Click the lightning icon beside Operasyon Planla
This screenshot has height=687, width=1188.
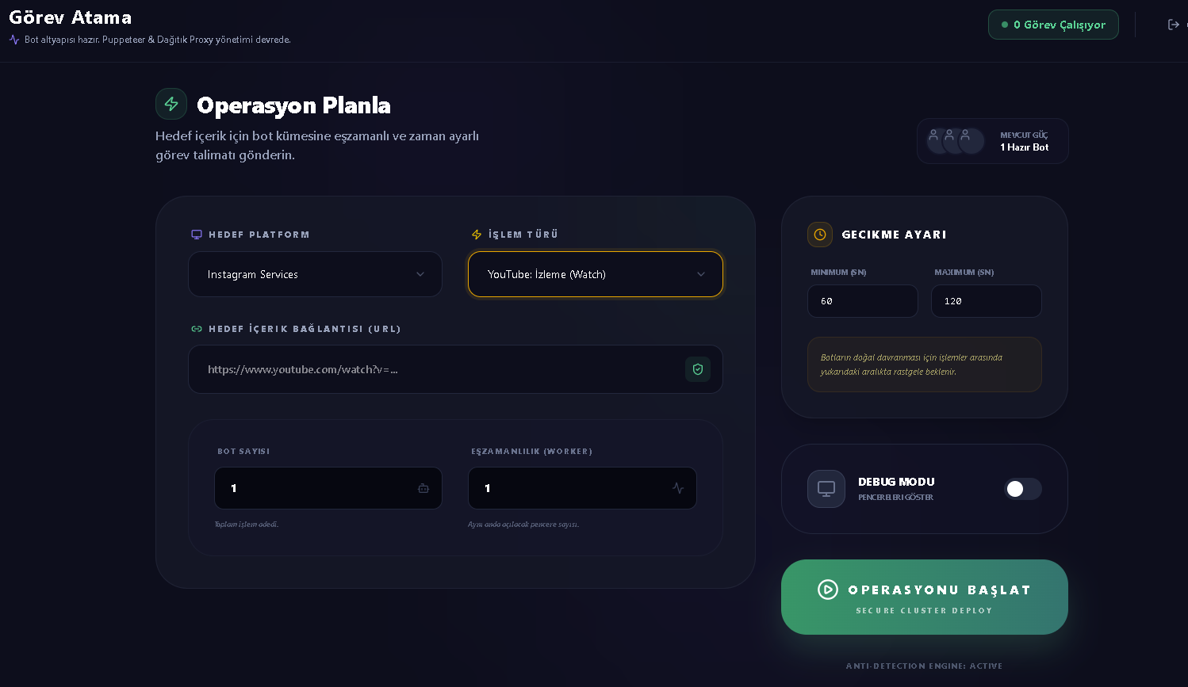coord(171,104)
